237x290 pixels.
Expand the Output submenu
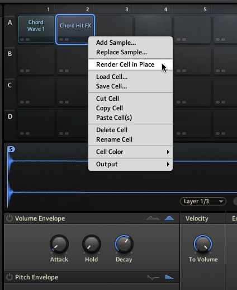click(x=130, y=164)
